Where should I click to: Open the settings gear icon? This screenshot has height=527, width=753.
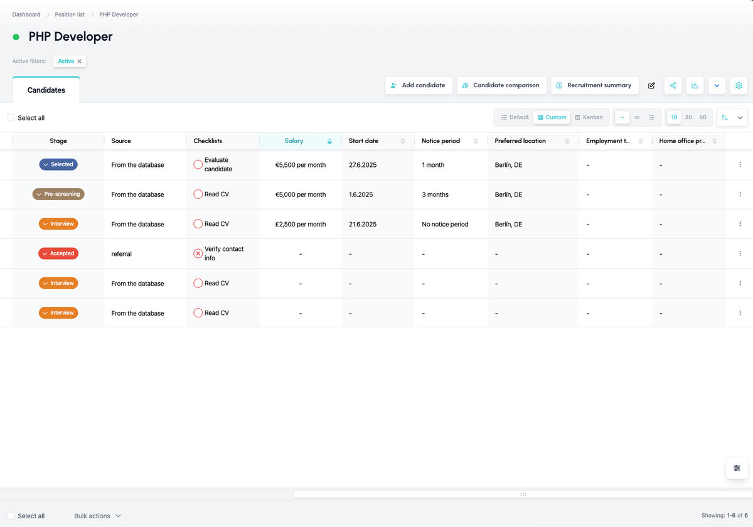[x=739, y=85]
